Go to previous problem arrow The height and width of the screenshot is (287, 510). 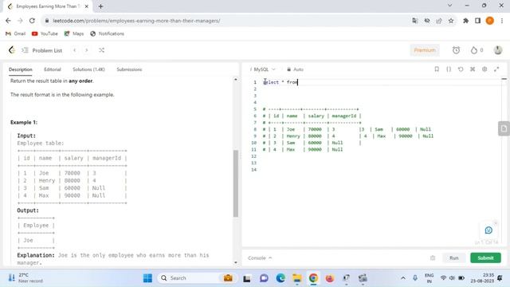tap(75, 50)
